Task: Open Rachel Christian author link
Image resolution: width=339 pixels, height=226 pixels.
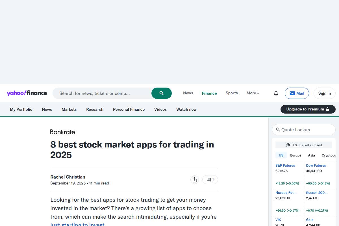Action: 68,177
